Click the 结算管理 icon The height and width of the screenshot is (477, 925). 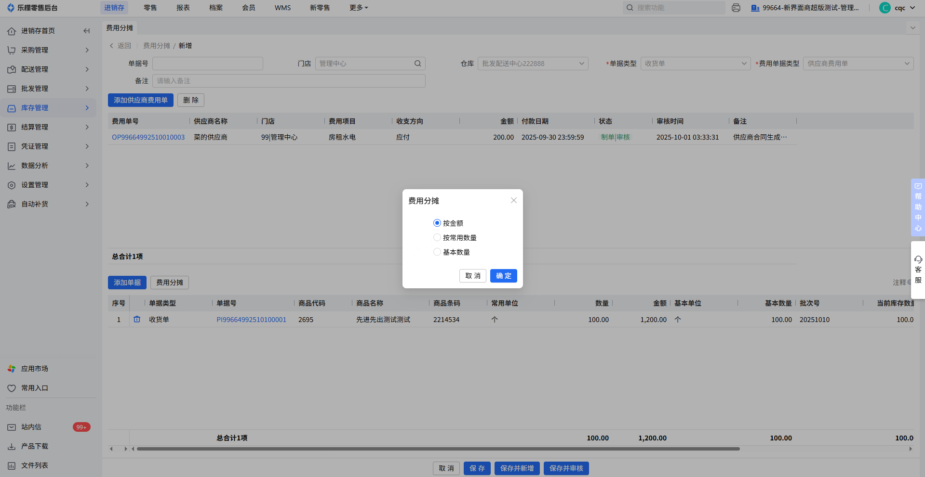click(12, 127)
